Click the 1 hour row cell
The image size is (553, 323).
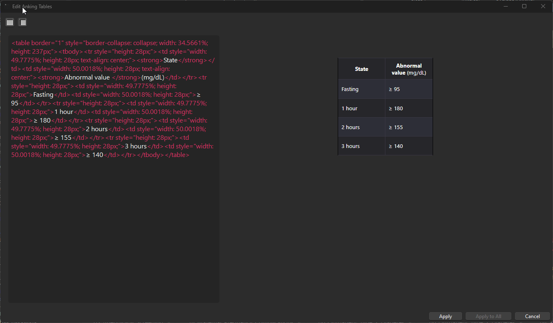(x=362, y=108)
